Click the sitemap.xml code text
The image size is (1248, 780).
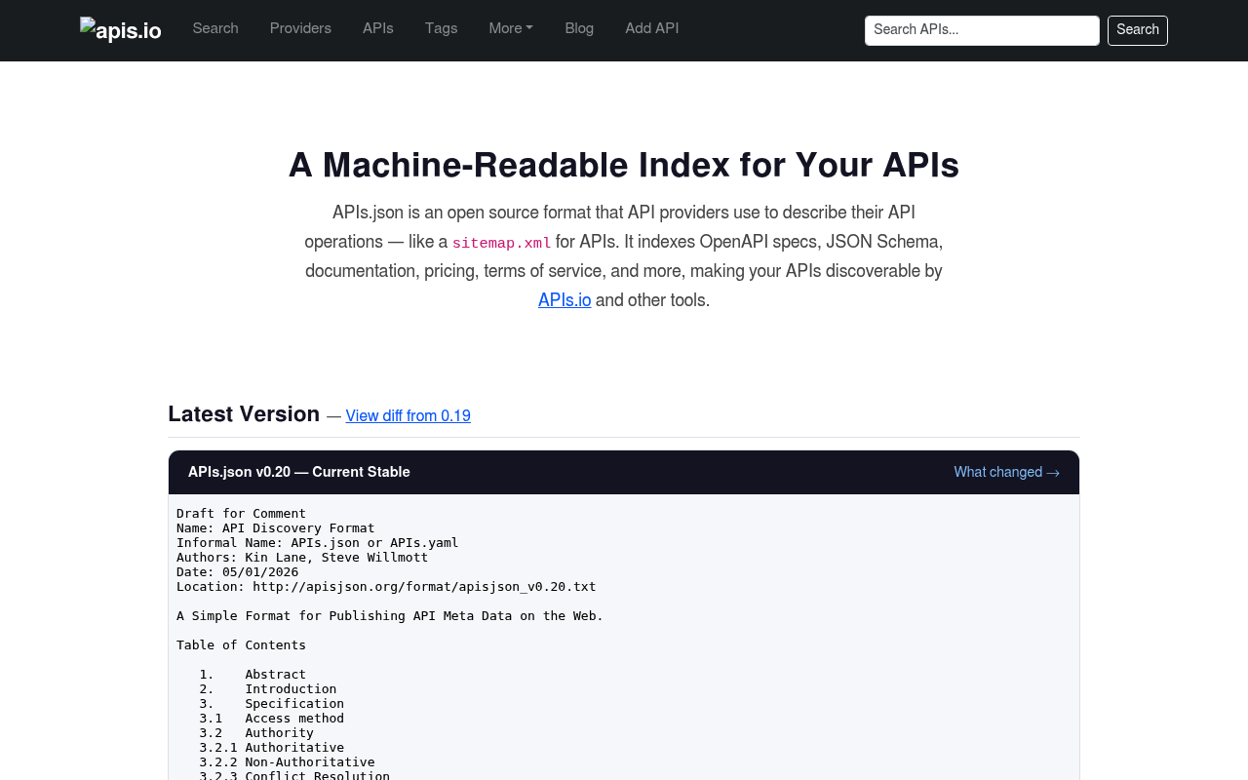pyautogui.click(x=501, y=243)
